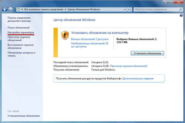Close the Windows Update window
This screenshot has height=123, width=185.
tap(179, 2)
